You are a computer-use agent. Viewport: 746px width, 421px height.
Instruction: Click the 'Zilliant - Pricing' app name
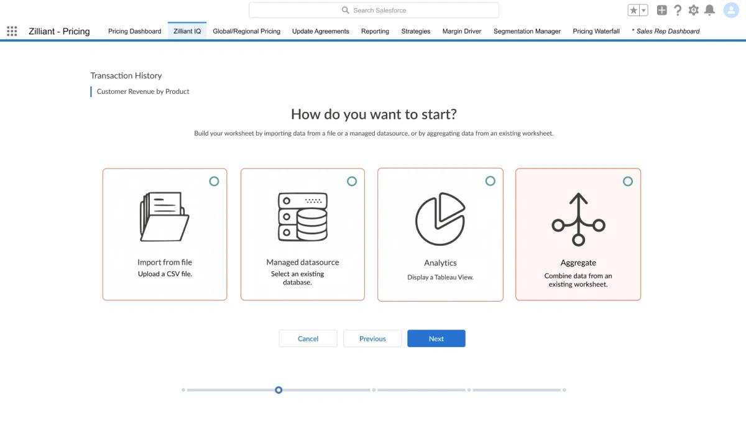pos(59,31)
